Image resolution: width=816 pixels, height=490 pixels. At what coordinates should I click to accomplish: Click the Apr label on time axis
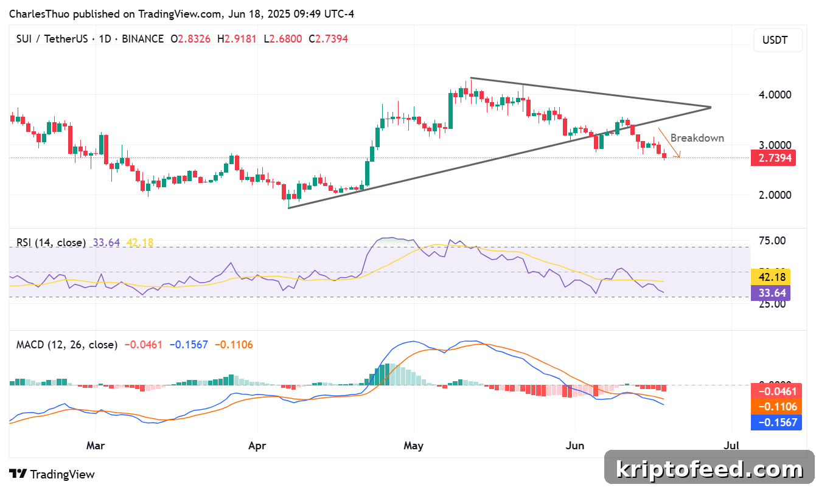tap(257, 446)
